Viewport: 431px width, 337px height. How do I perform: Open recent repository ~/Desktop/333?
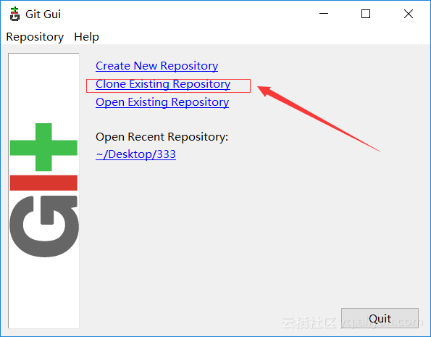pyautogui.click(x=135, y=154)
